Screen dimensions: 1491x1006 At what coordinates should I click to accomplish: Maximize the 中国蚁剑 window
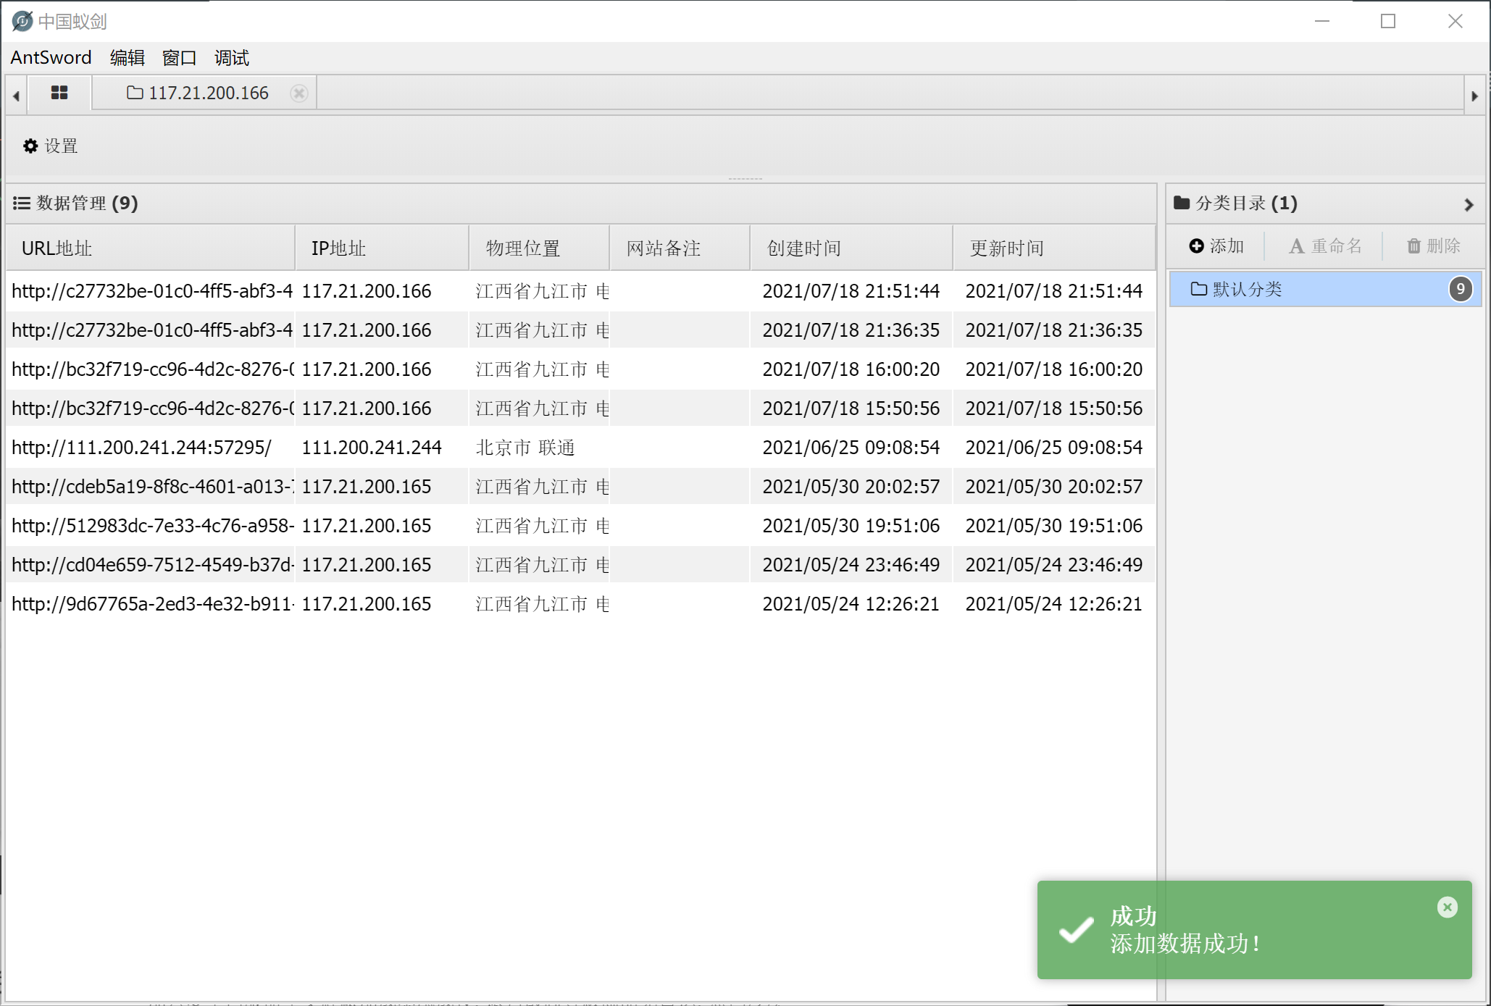click(1388, 21)
